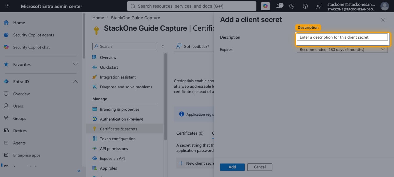Open the feedback icon in the top bar
Screen dimensions: 394x177
[x=319, y=6]
